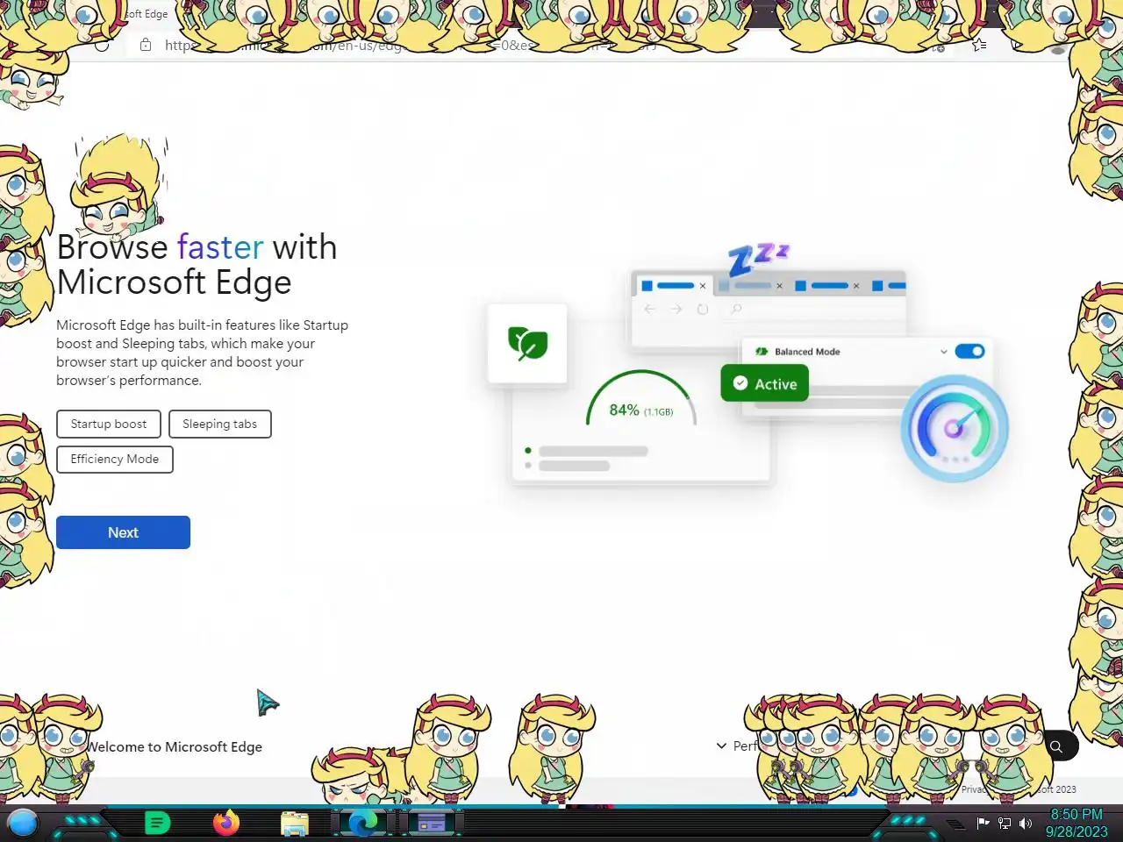
Task: Open File Explorer from the taskbar
Action: point(295,824)
